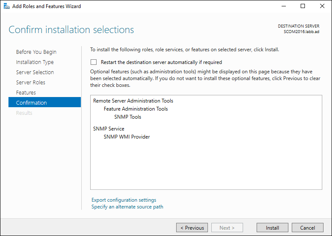This screenshot has height=236, width=332.
Task: Minimize the wizard window
Action: point(283,6)
